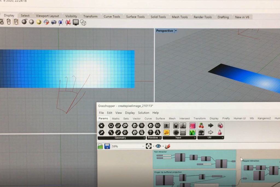Viewport: 280px width, 187px height.
Task: Select the Rendered display mode sphere in Rhino toolbar
Action: (39, 22)
